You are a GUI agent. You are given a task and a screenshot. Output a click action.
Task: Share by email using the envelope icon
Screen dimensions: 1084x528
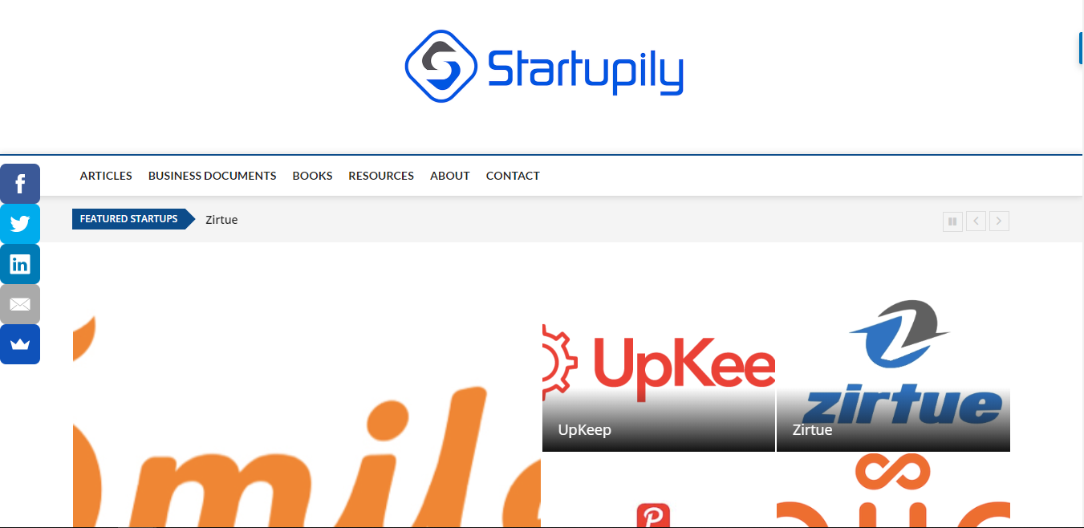click(20, 304)
